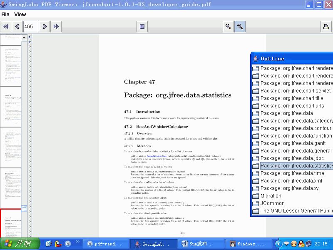The height and width of the screenshot is (250, 333).
Task: Click the thumbnail scrollbar handle
Action: pyautogui.click(x=24, y=208)
